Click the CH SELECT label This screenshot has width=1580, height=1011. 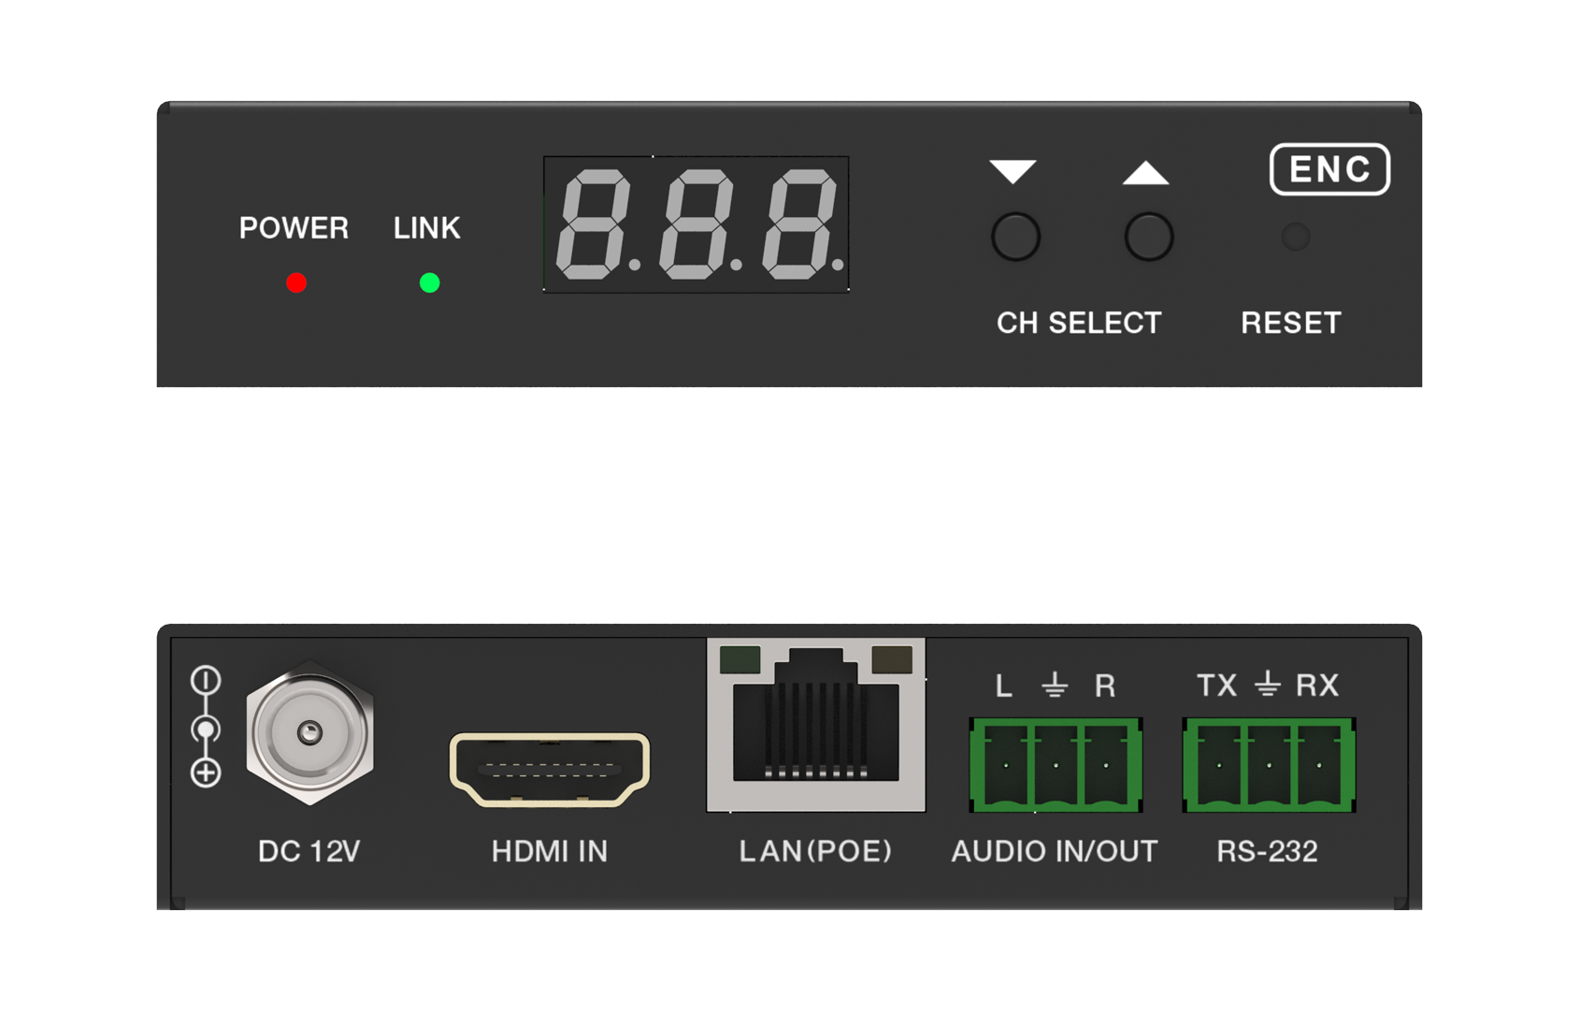click(1079, 323)
